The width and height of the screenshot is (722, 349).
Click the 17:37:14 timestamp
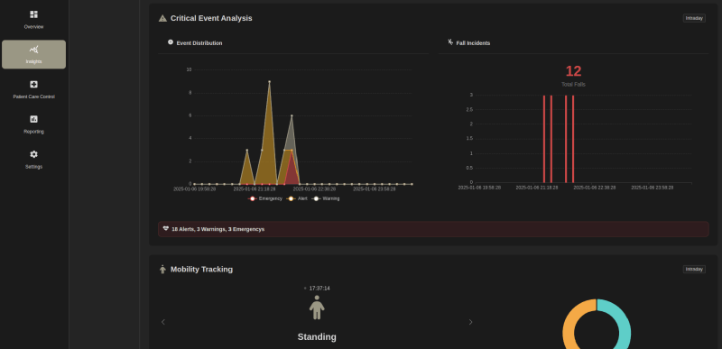point(319,289)
